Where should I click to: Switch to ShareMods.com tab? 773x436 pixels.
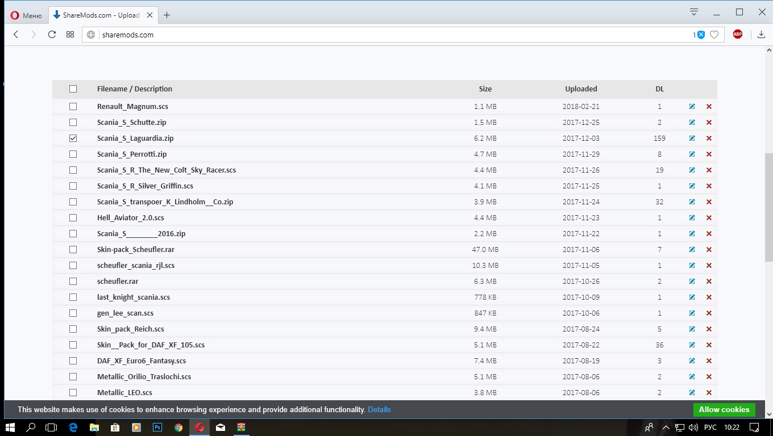[x=95, y=15]
